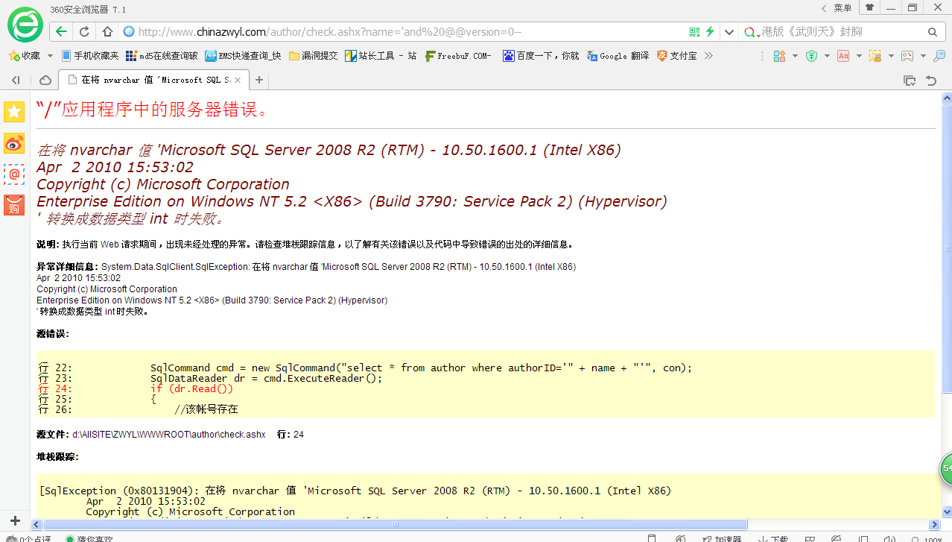
Task: Open the skin changer shirt icon
Action: (x=869, y=7)
